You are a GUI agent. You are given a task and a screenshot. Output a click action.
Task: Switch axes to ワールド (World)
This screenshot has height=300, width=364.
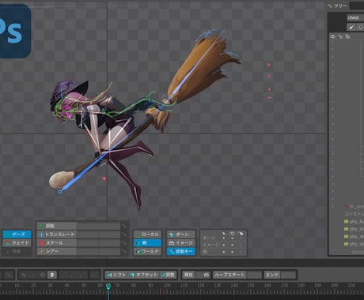click(x=147, y=251)
